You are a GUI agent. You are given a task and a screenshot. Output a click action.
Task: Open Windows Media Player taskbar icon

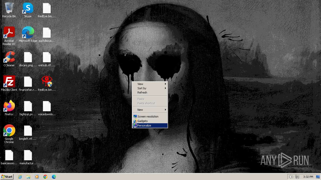[37, 177]
